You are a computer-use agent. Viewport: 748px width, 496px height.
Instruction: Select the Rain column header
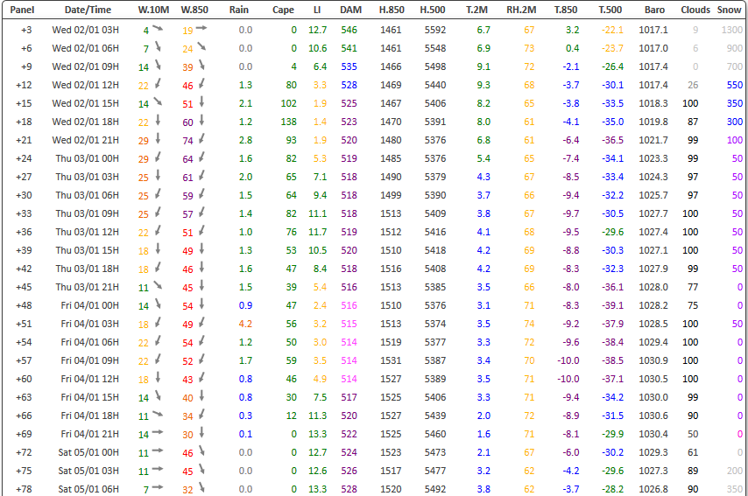pyautogui.click(x=238, y=10)
